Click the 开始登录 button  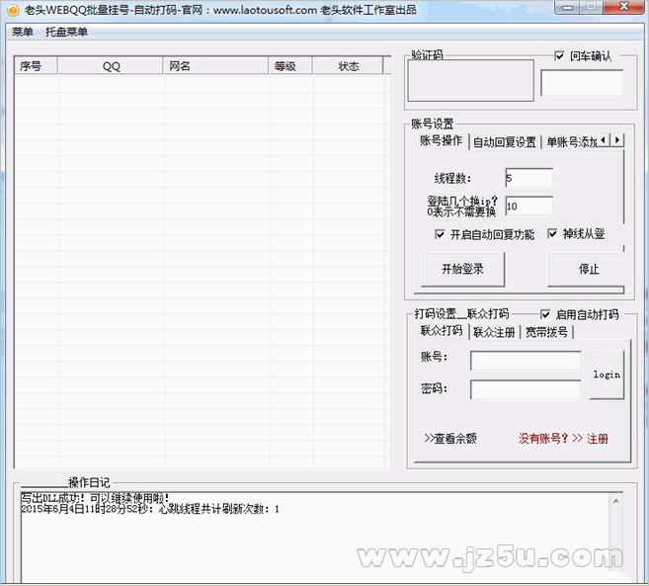click(x=462, y=270)
